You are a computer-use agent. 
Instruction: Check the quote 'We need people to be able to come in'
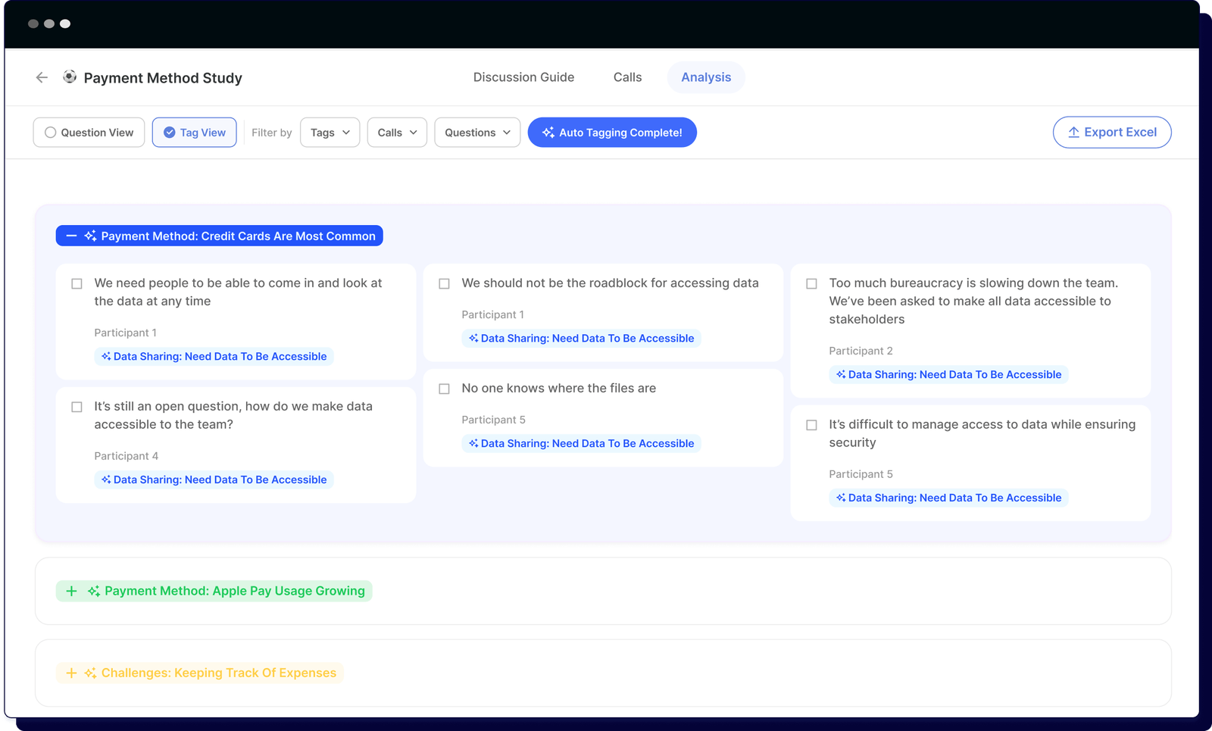(x=77, y=284)
